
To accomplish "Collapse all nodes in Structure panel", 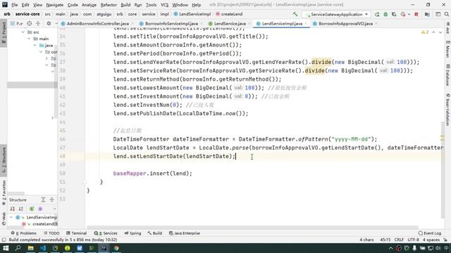I will pos(51,200).
